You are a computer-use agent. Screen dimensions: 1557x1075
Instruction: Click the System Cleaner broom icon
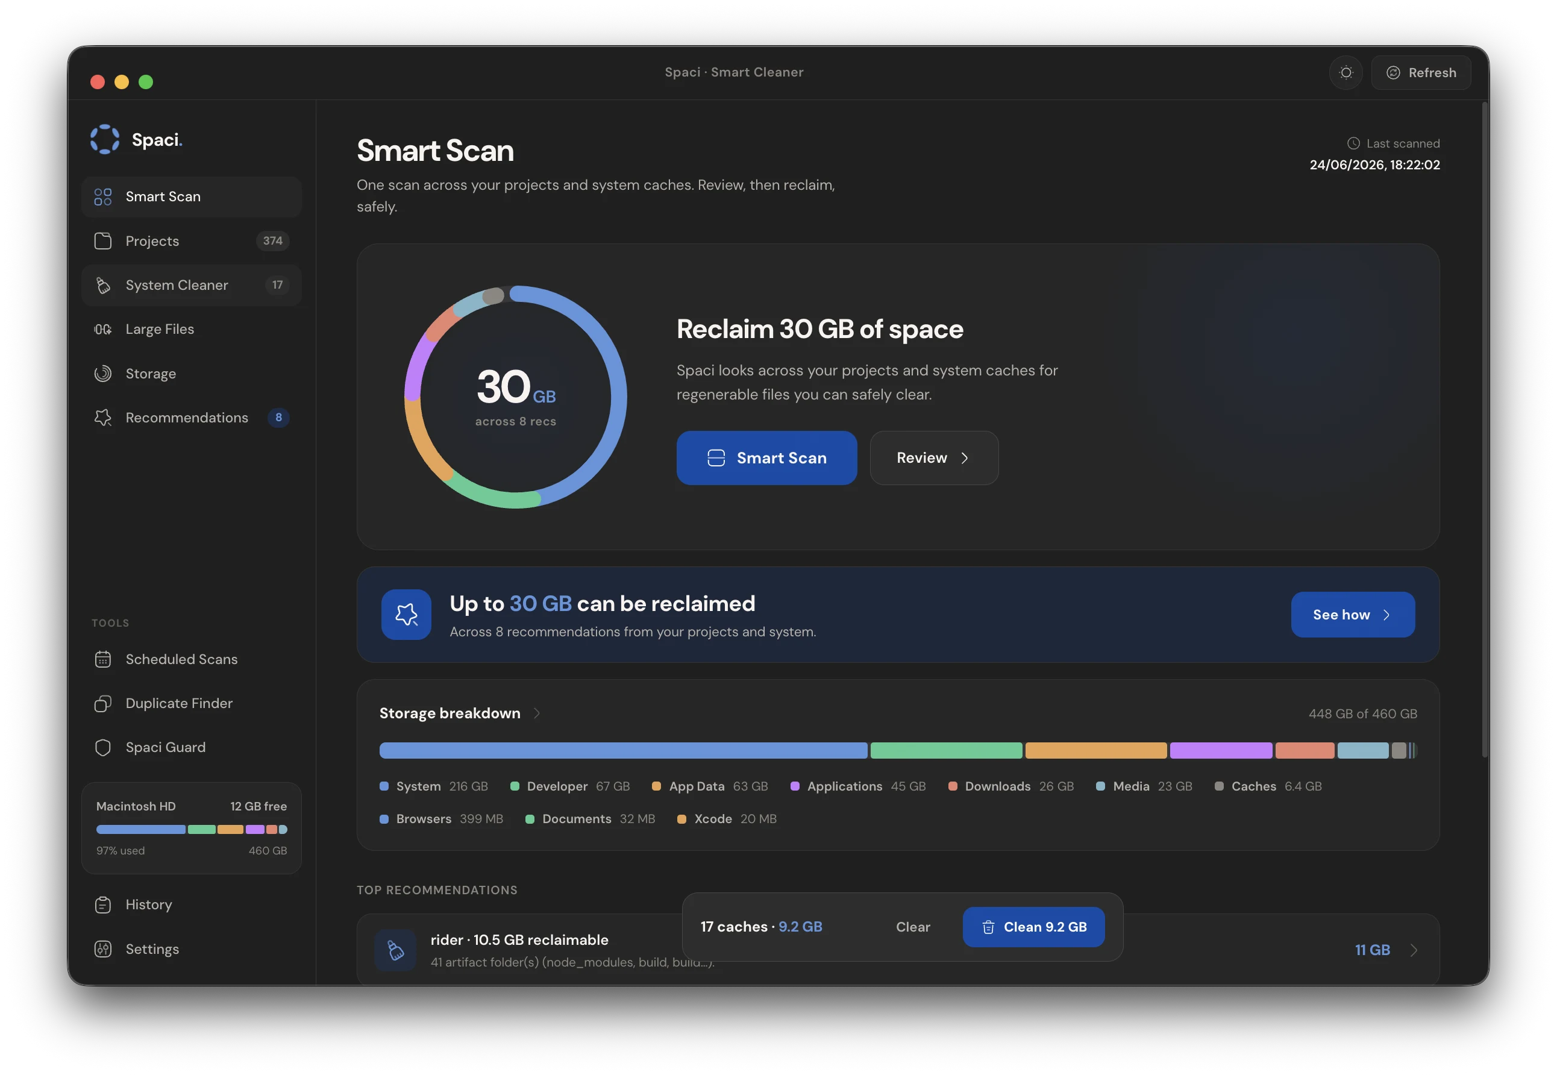coord(102,285)
